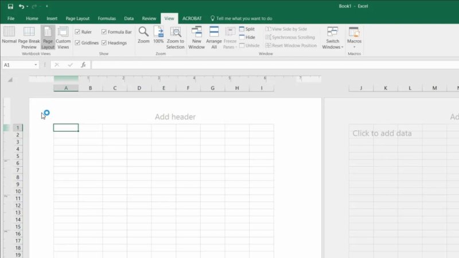
Task: Click the Insert Function fx button
Action: pyautogui.click(x=83, y=65)
